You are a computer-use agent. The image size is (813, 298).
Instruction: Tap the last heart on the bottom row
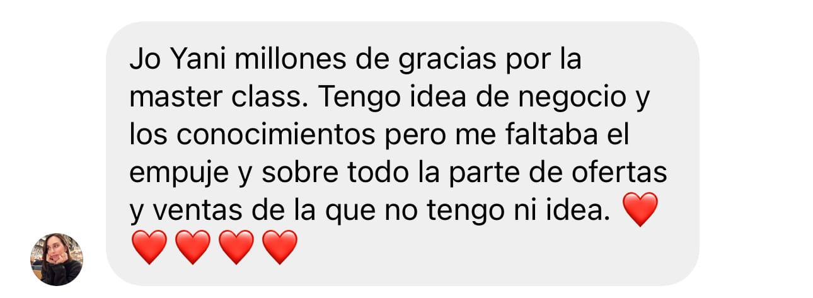[279, 247]
